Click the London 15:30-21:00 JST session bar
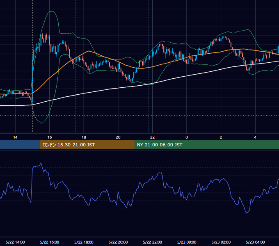 click(x=87, y=145)
